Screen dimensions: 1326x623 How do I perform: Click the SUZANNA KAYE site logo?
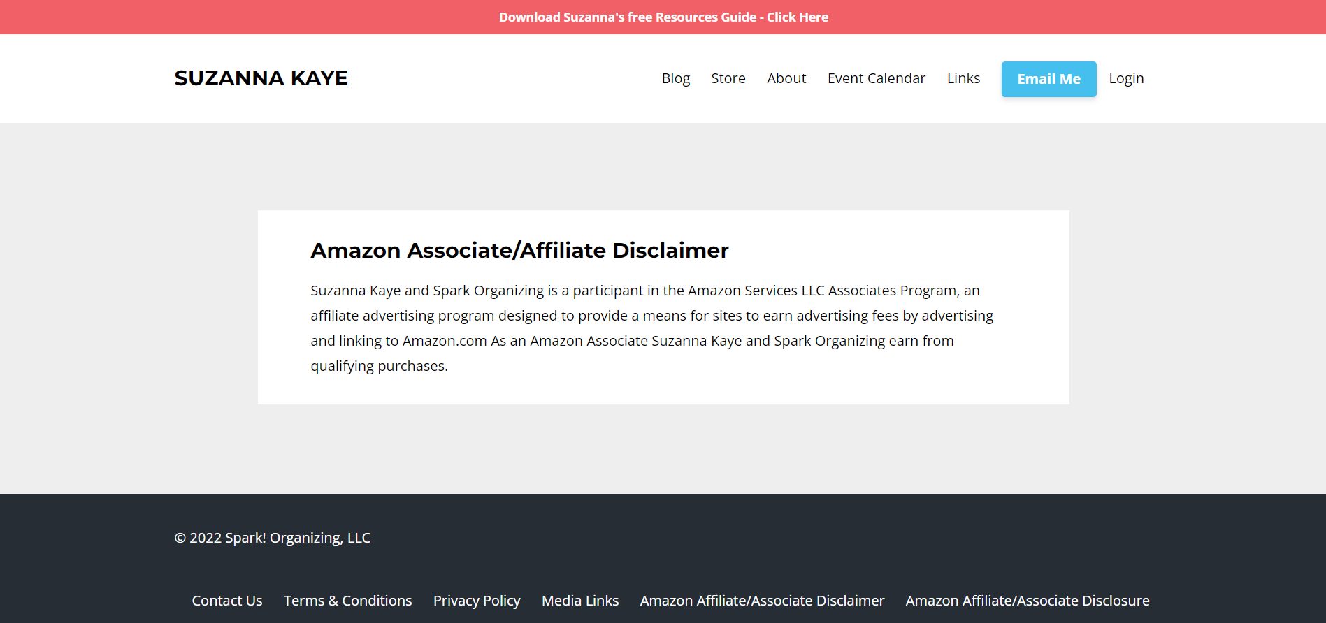261,78
